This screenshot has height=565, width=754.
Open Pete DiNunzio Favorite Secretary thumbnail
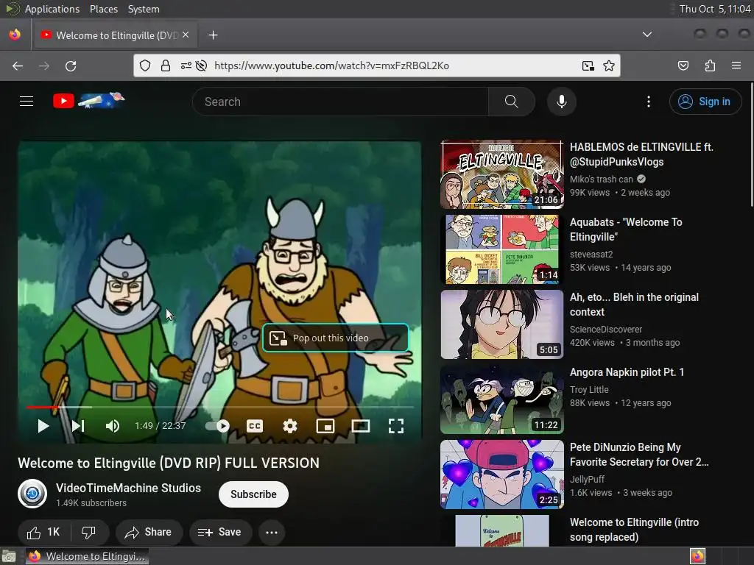(502, 475)
